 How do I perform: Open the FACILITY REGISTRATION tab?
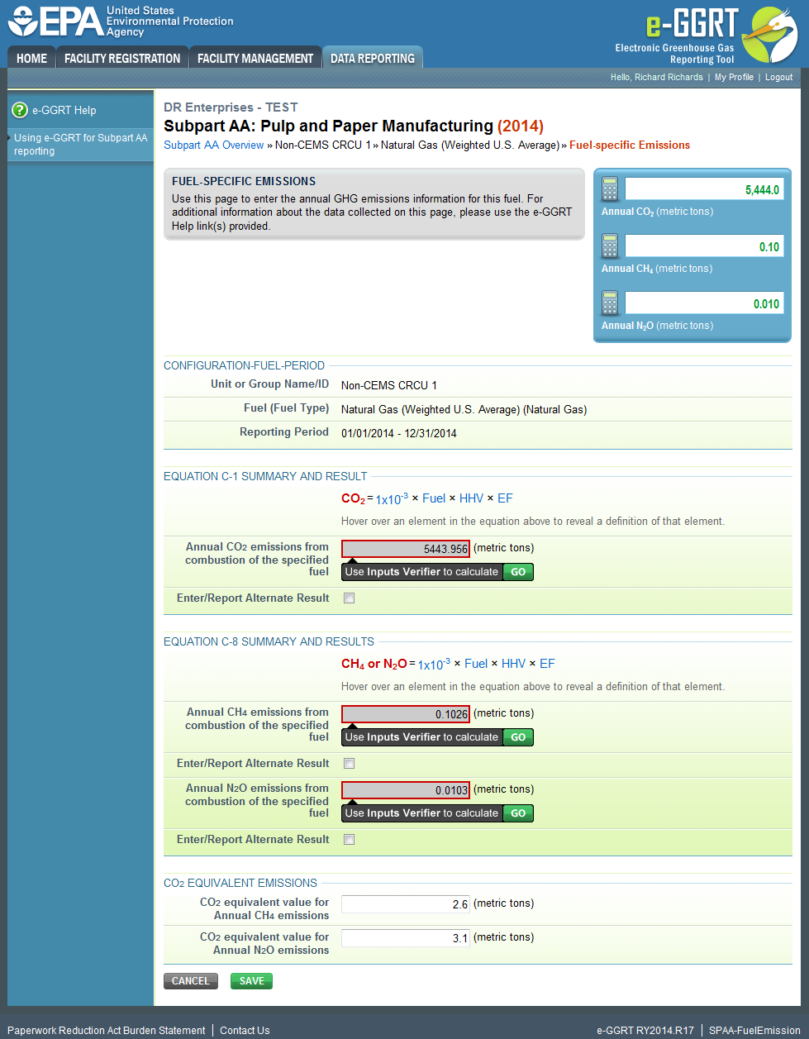coord(121,57)
